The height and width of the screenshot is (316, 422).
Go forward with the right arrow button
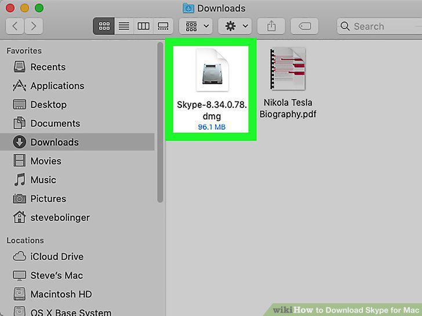coord(34,26)
